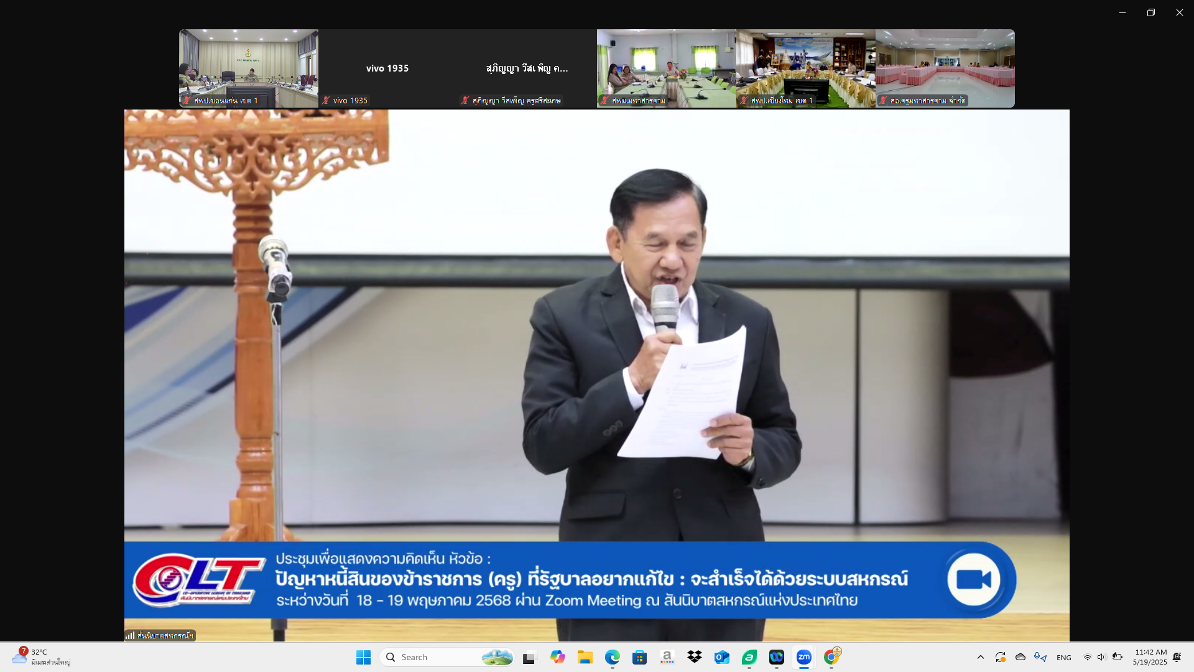Close the Zoom meeting window
The width and height of the screenshot is (1194, 672).
1180,12
